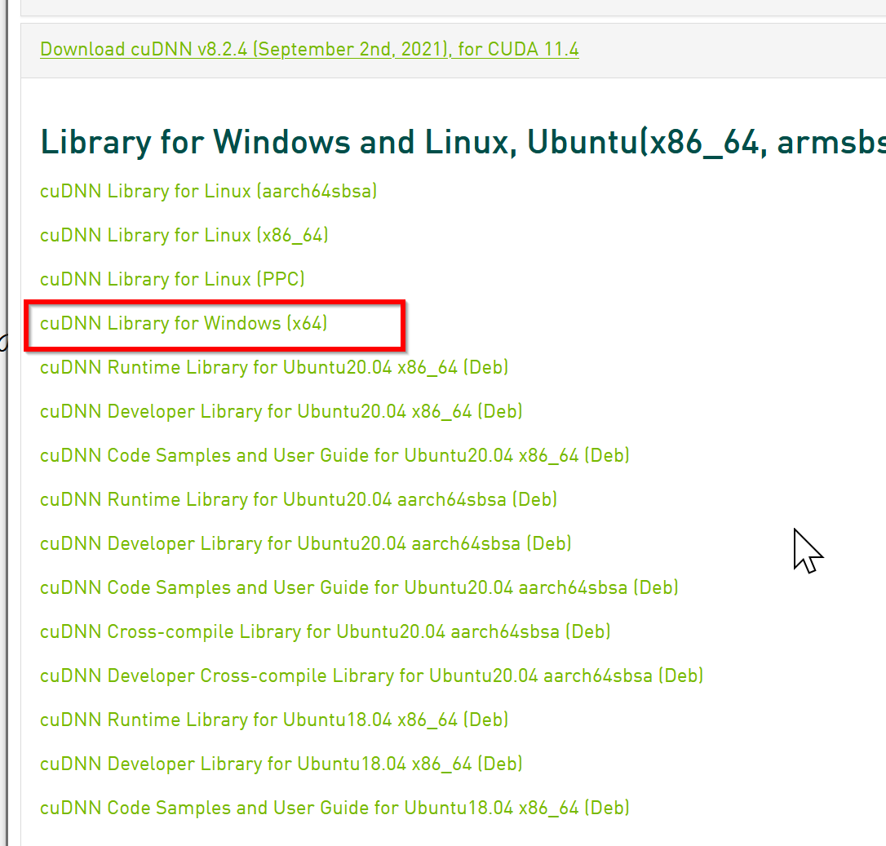The width and height of the screenshot is (886, 846).
Task: Open Download cuDNN v8.2.4 for CUDA 11.4 link
Action: click(309, 49)
